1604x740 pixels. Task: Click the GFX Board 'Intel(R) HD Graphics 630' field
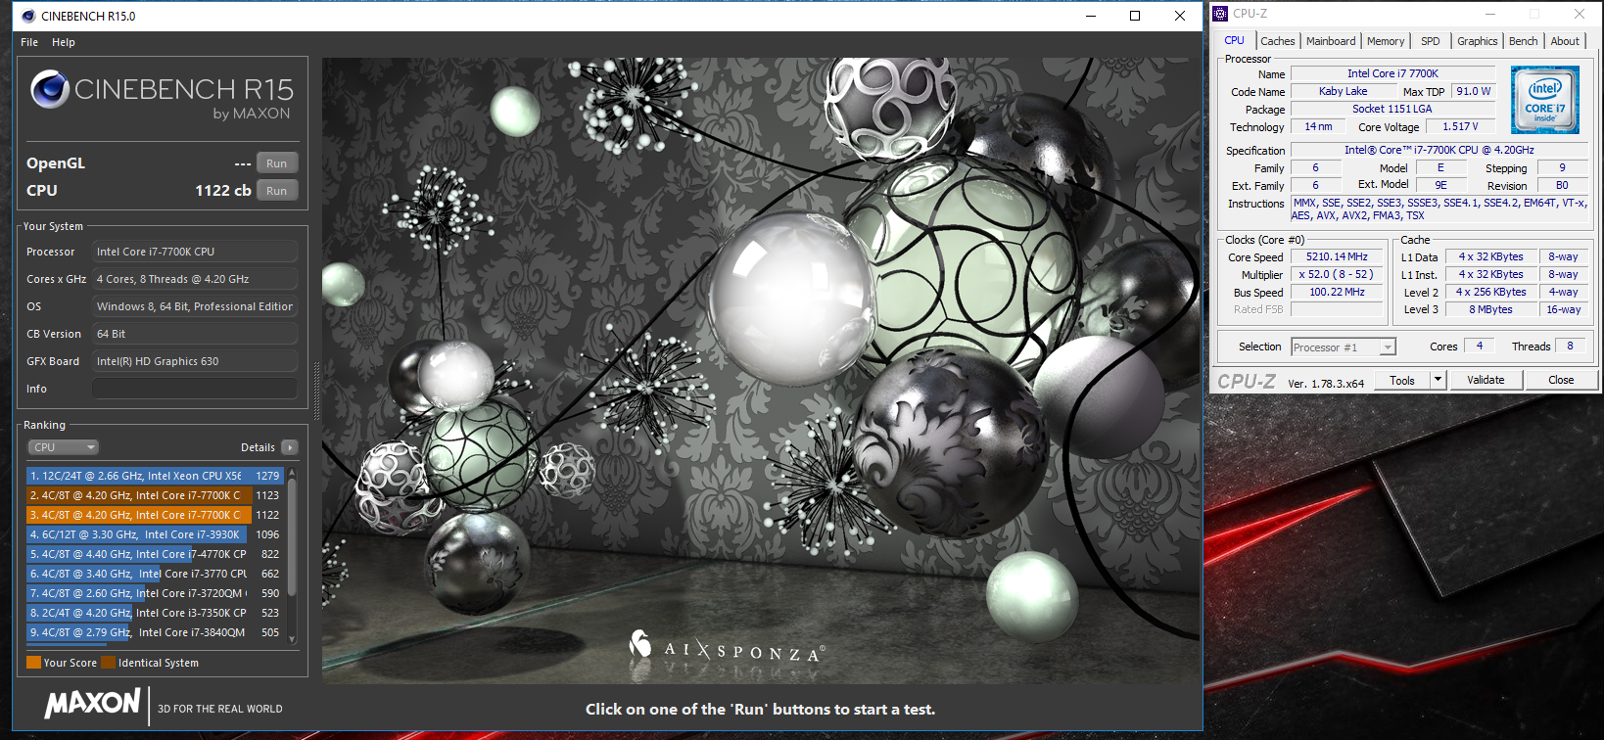tap(195, 361)
